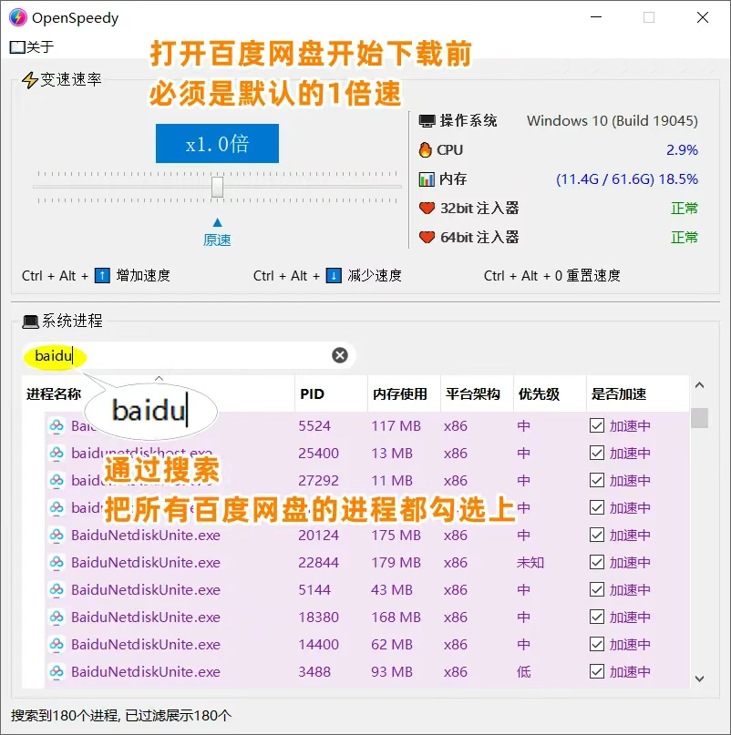Click the process list scrollbar down arrow
Screen dimensions: 731x735
tap(700, 678)
